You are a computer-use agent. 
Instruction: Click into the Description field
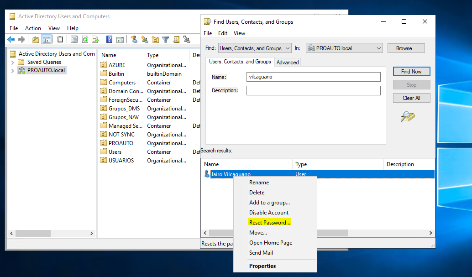313,91
